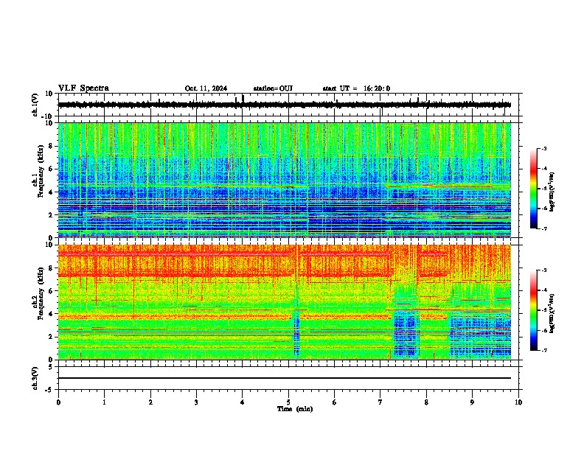Click the "-5" label on lower colorbar
The height and width of the screenshot is (451, 584).
pos(543,310)
